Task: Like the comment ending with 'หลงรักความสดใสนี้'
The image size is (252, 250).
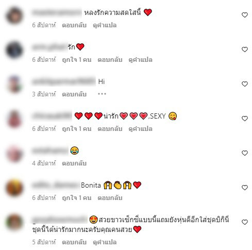Action: click(x=245, y=15)
